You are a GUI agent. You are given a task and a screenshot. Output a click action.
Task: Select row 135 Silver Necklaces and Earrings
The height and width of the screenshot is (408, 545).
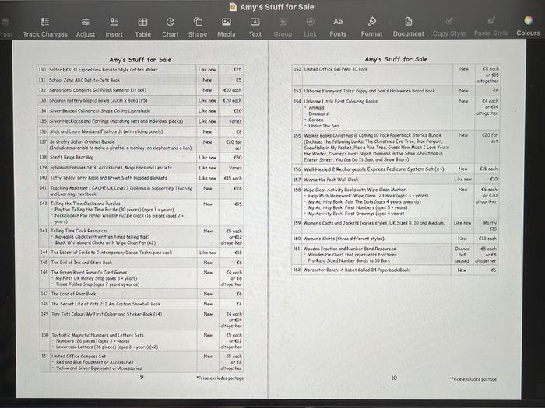pyautogui.click(x=140, y=121)
